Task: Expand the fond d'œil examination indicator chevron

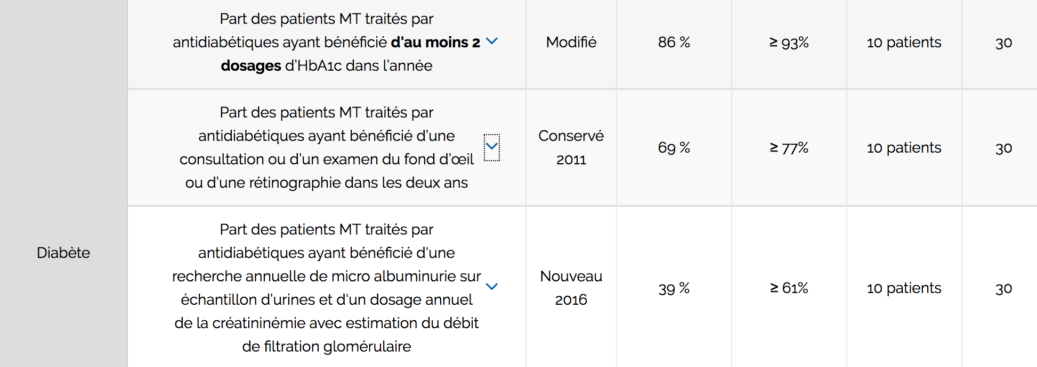Action: tap(492, 147)
